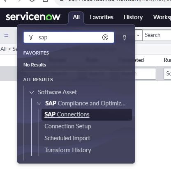Open the History menu

(133, 17)
